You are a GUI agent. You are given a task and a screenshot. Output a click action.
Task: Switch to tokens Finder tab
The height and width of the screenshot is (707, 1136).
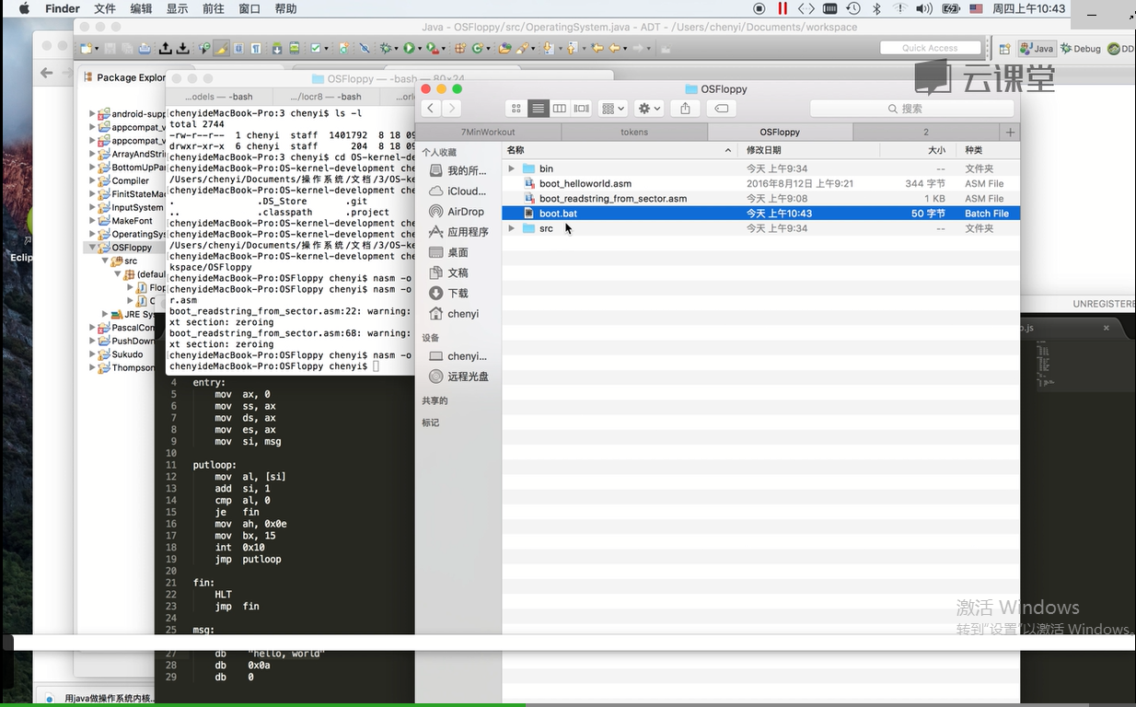point(634,133)
